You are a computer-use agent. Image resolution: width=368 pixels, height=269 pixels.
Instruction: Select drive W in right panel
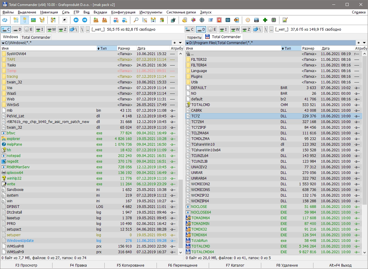coord(235,29)
